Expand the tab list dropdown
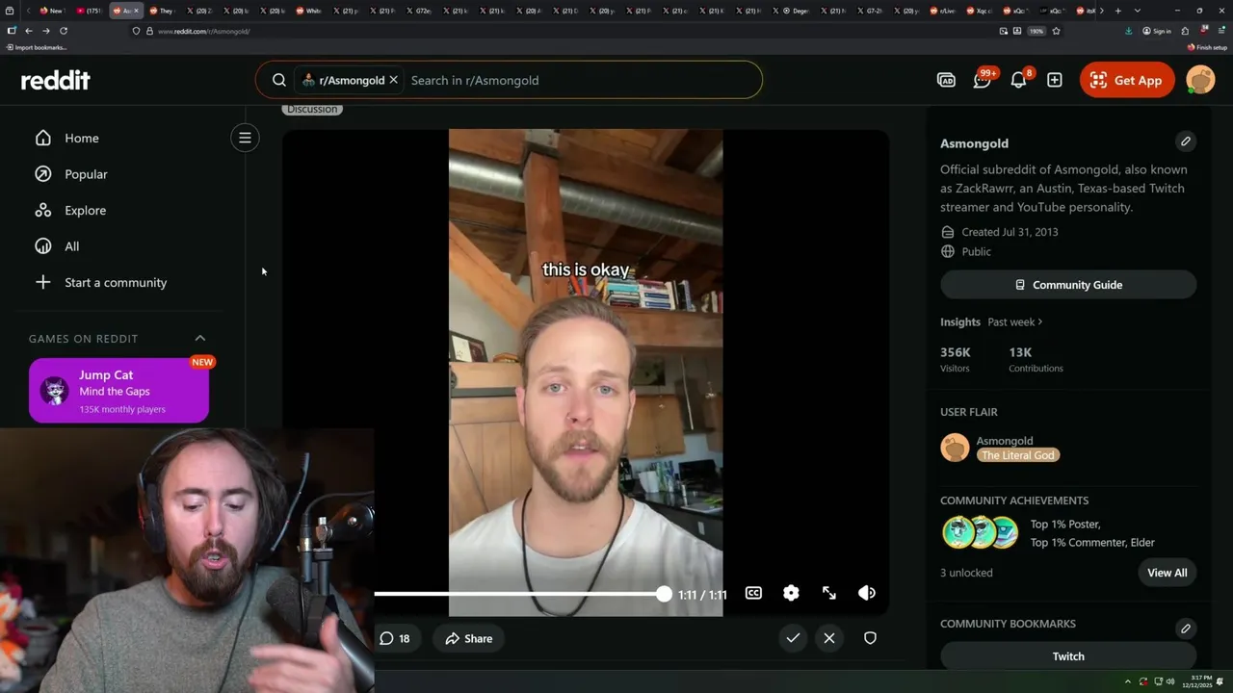Viewport: 1233px width, 693px height. click(1138, 11)
